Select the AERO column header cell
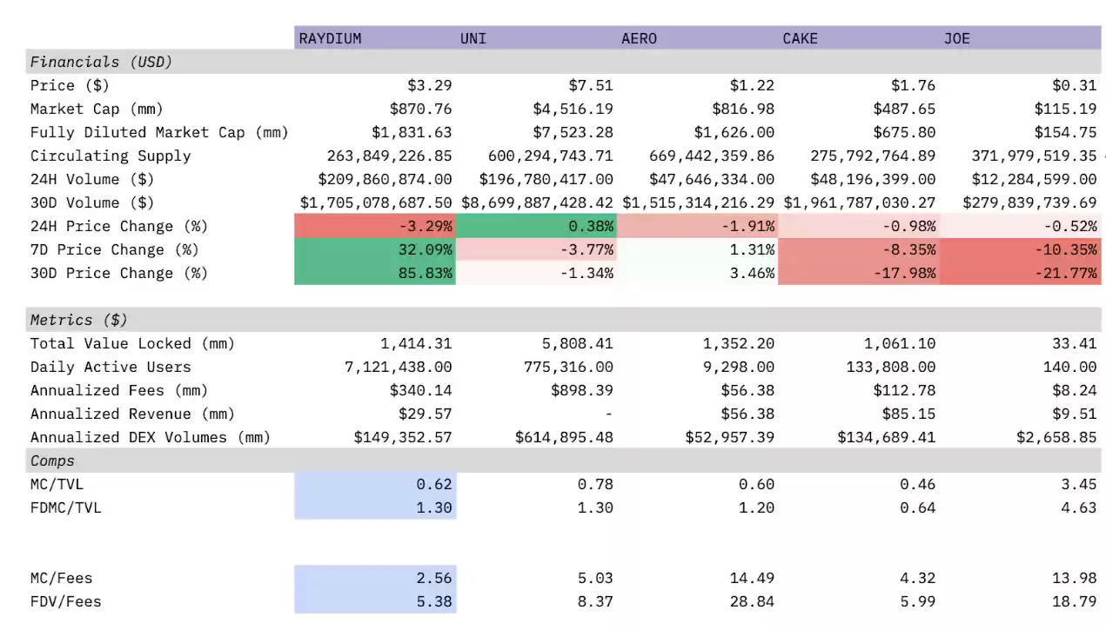 point(696,38)
